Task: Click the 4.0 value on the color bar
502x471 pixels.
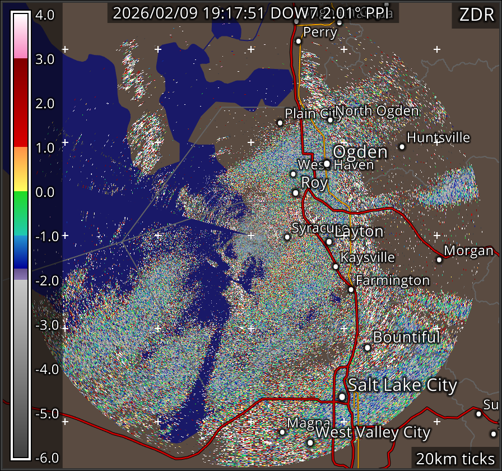Action: tap(45, 15)
